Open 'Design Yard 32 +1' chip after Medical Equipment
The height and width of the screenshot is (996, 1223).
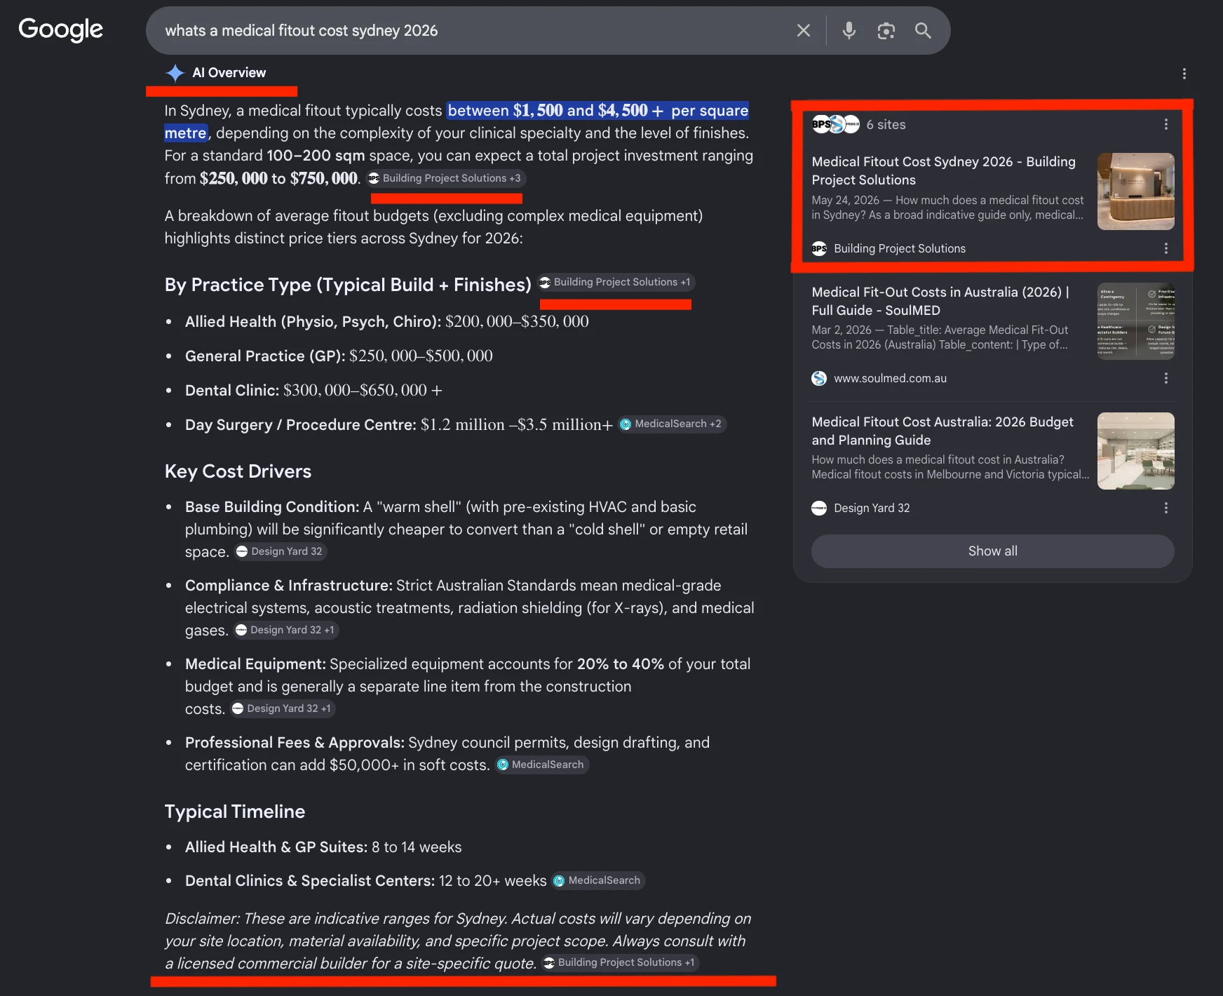(x=282, y=708)
